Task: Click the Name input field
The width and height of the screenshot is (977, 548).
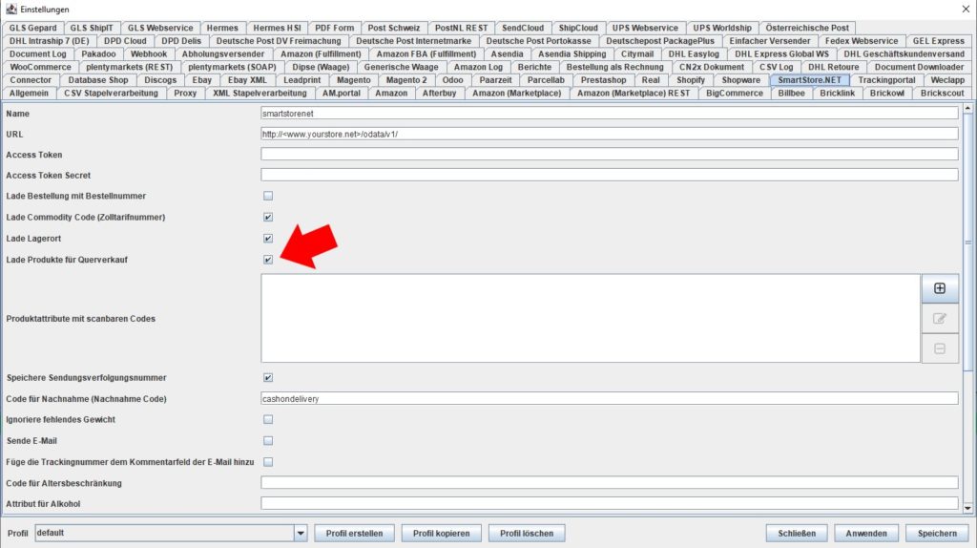Action: click(x=610, y=114)
